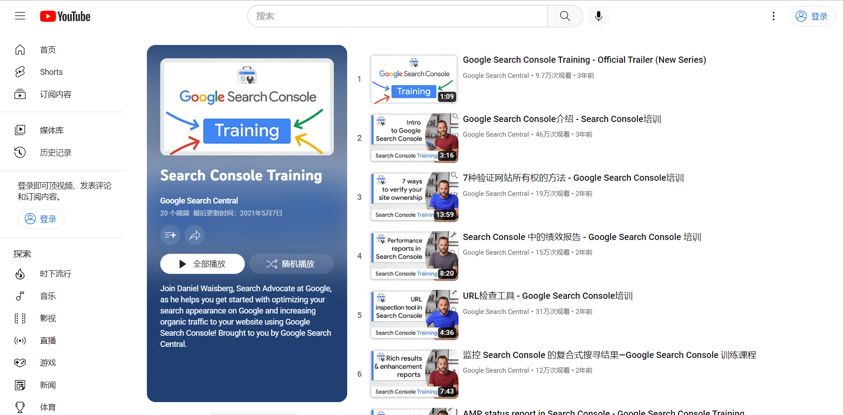Share the playlist with arrow icon

[195, 235]
